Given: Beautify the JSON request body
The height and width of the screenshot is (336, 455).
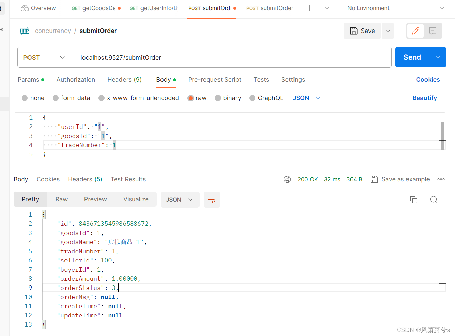Looking at the screenshot, I should pos(424,98).
